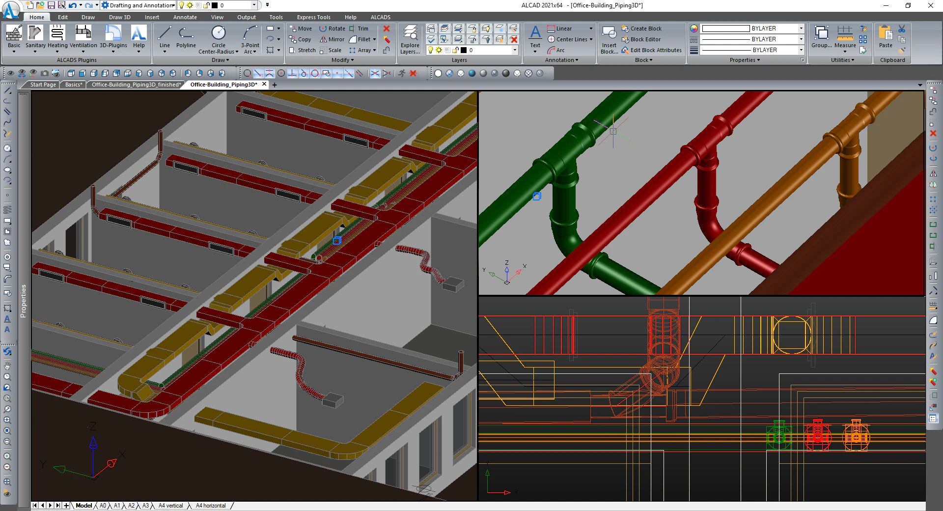Freeze the current layer via the sun icon
Viewport: 943px width, 511px height.
pos(439,50)
